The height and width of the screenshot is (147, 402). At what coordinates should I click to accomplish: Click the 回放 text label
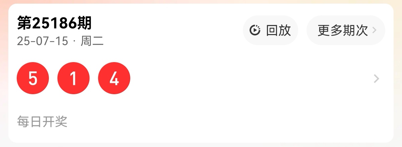[278, 30]
